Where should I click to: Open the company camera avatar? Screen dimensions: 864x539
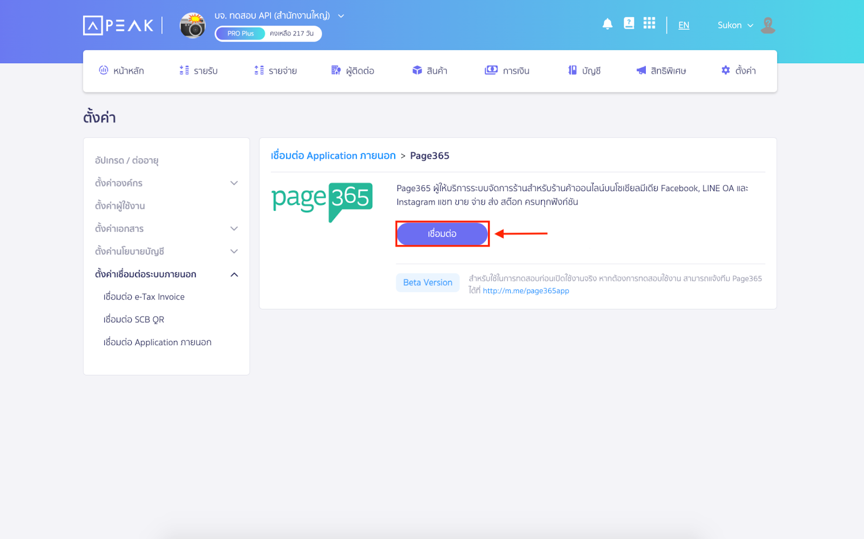[x=192, y=25]
